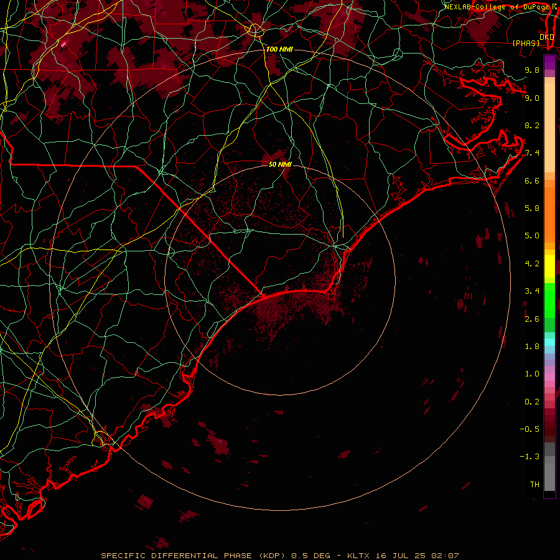This screenshot has height=560, width=560.
Task: Click the 9.0 value on the color scale
Action: click(x=532, y=98)
